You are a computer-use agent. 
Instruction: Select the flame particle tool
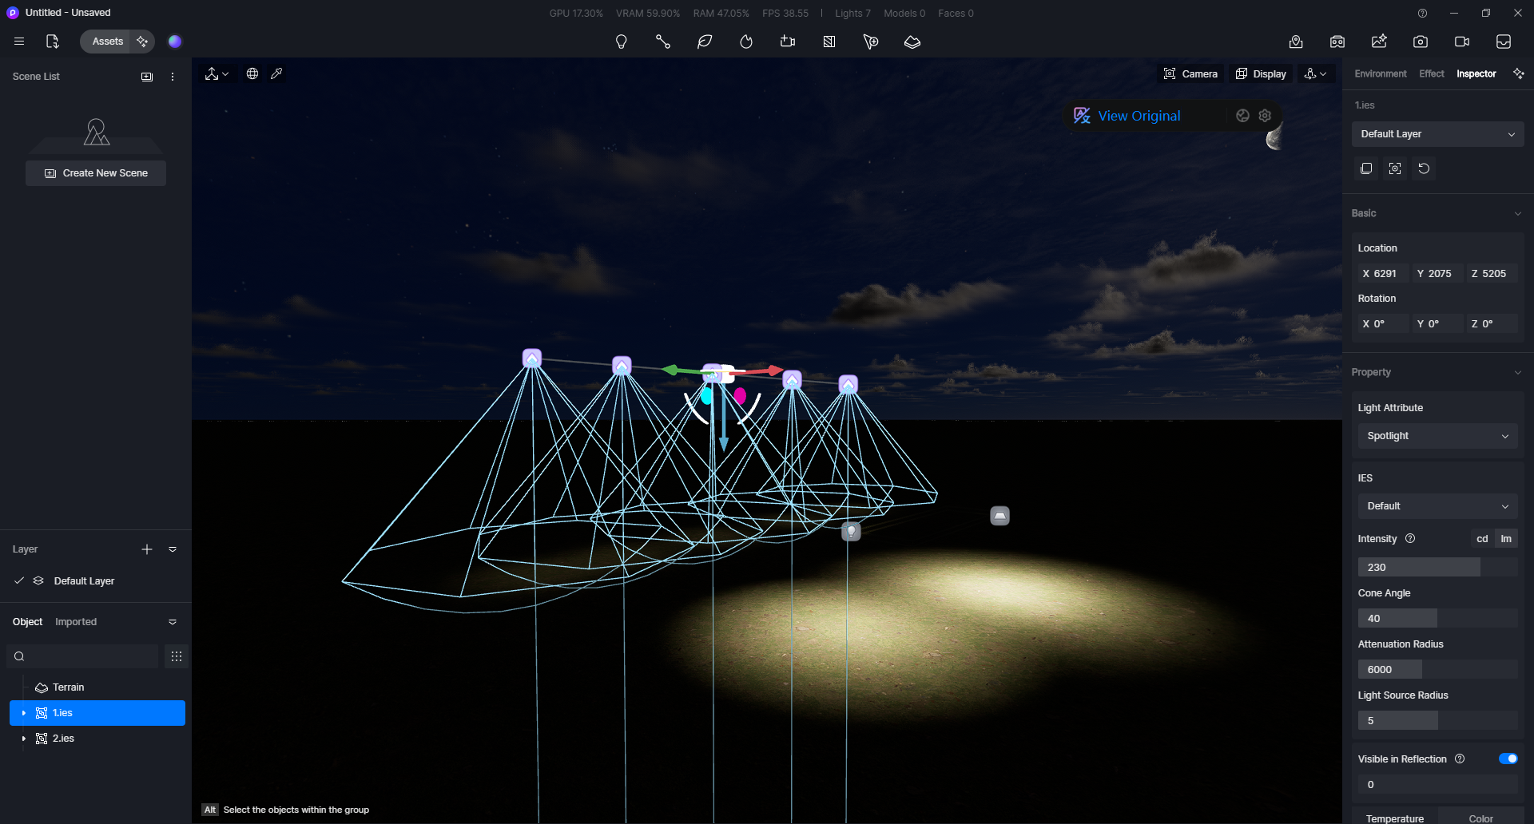746,42
